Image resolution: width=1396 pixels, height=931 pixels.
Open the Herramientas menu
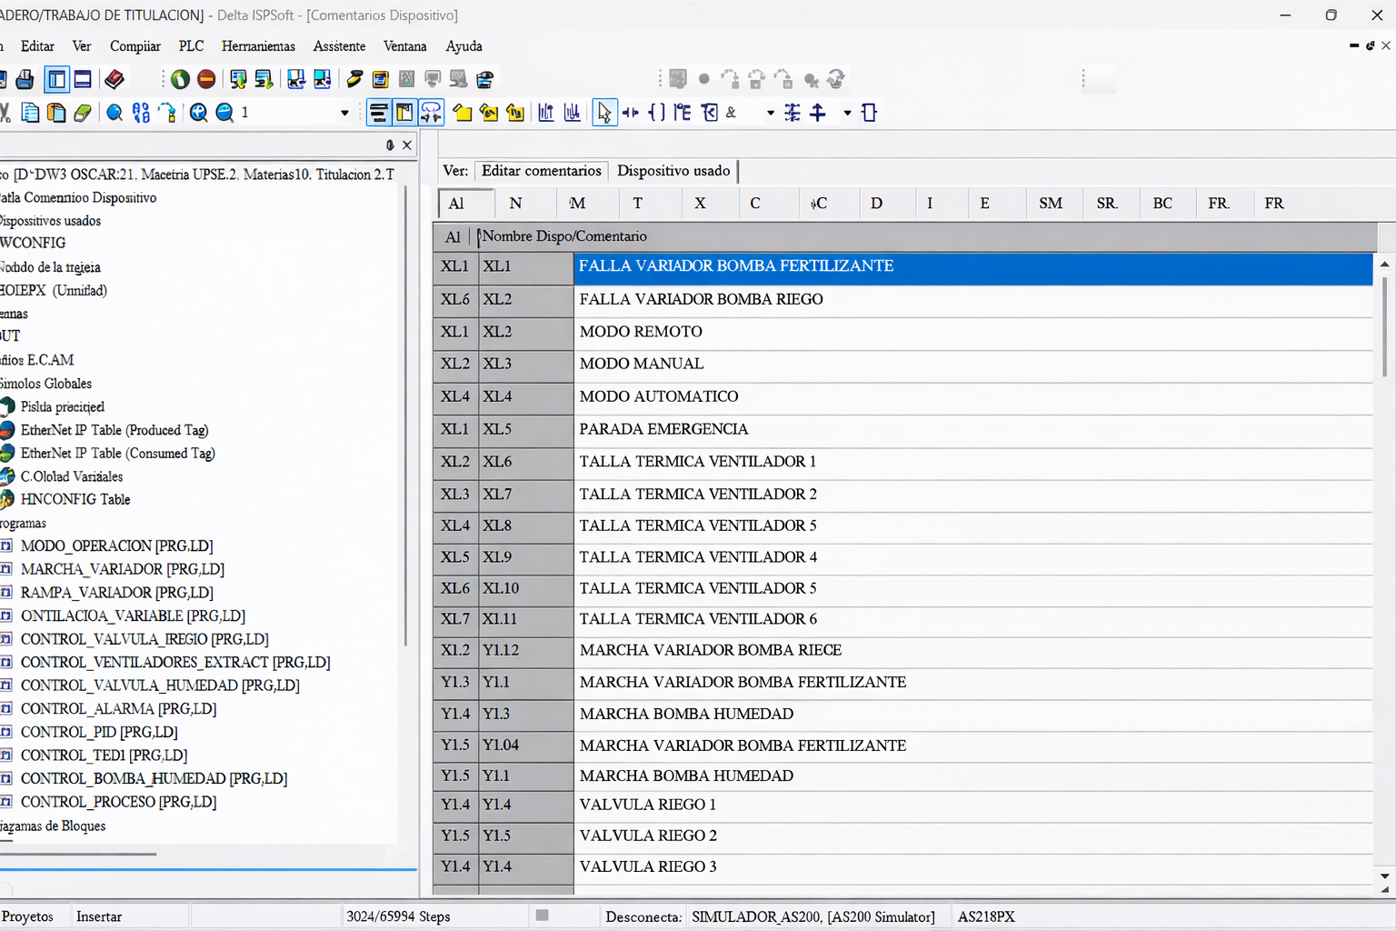click(x=258, y=46)
